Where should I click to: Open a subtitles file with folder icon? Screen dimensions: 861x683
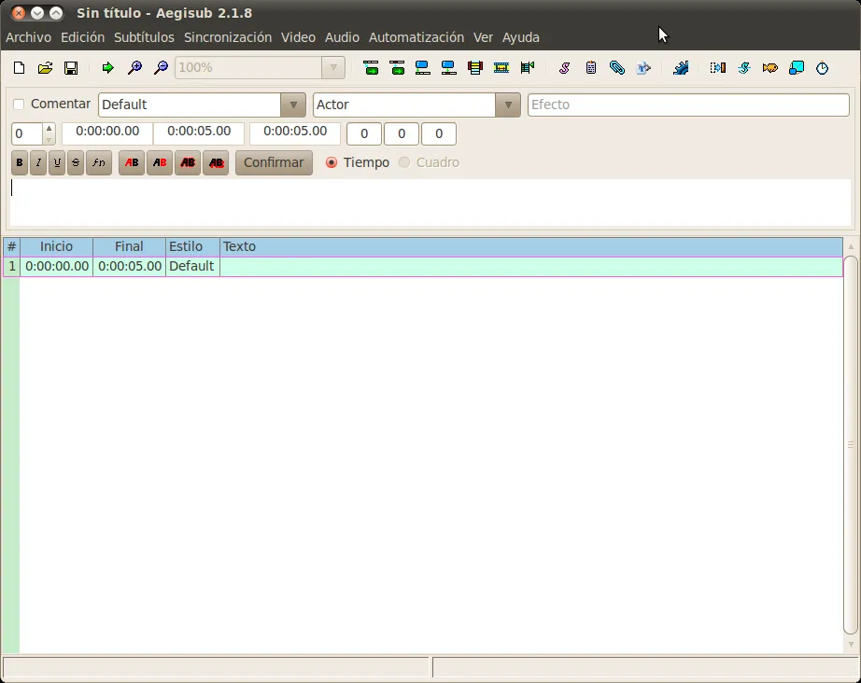[45, 68]
